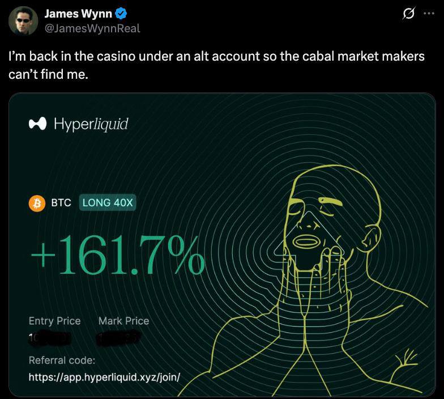Open the @JamesWynnReal handle link
Viewport: 444px width, 399px height.
click(92, 28)
